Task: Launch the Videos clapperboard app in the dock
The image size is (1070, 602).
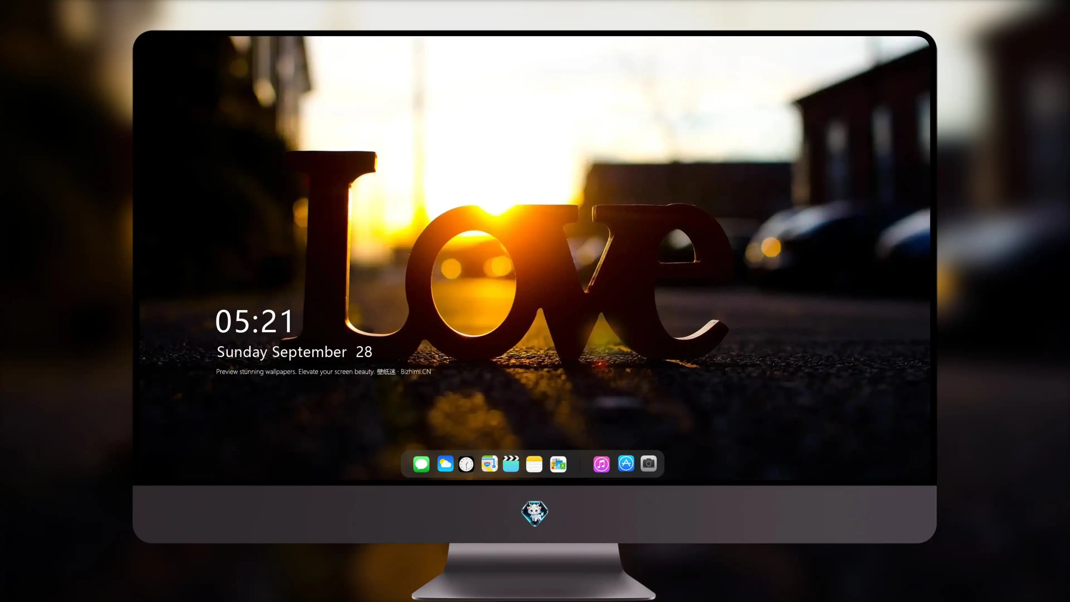Action: 511,464
